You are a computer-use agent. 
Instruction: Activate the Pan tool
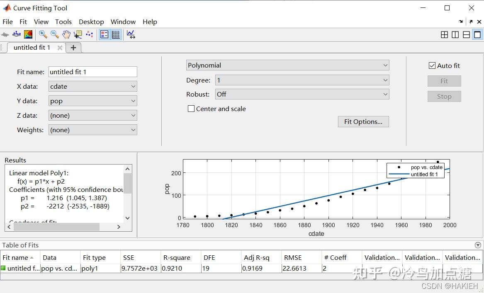tap(66, 34)
